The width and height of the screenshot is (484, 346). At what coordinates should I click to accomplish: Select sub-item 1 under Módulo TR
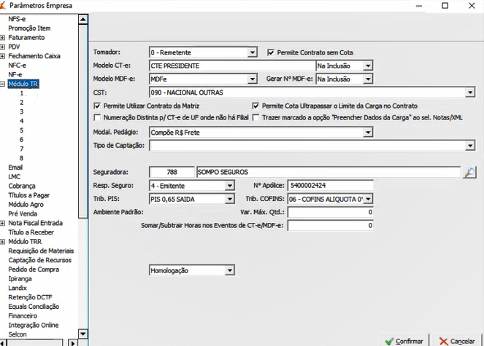click(22, 93)
